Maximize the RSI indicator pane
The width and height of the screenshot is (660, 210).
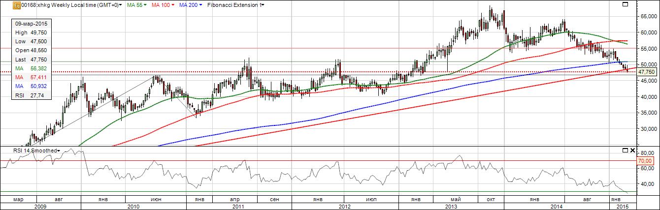625,150
